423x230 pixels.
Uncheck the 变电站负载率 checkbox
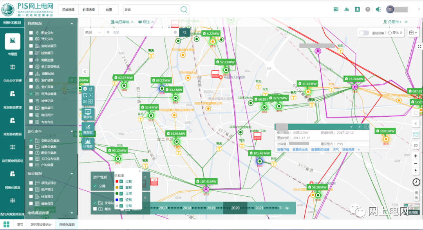31,141
